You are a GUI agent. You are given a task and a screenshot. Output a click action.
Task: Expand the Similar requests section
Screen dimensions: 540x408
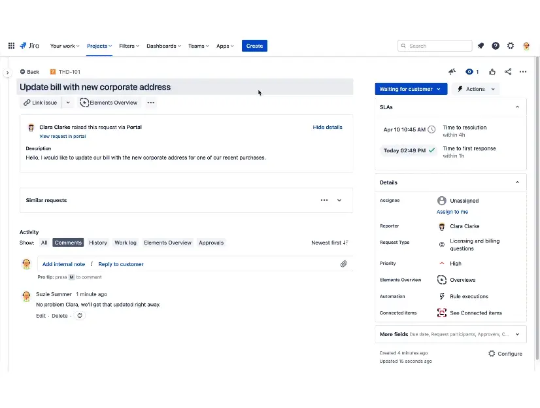[339, 200]
